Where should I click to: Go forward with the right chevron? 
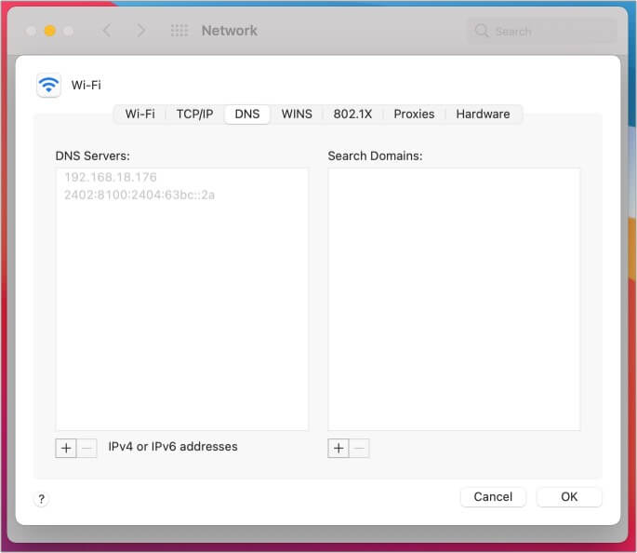[x=140, y=31]
